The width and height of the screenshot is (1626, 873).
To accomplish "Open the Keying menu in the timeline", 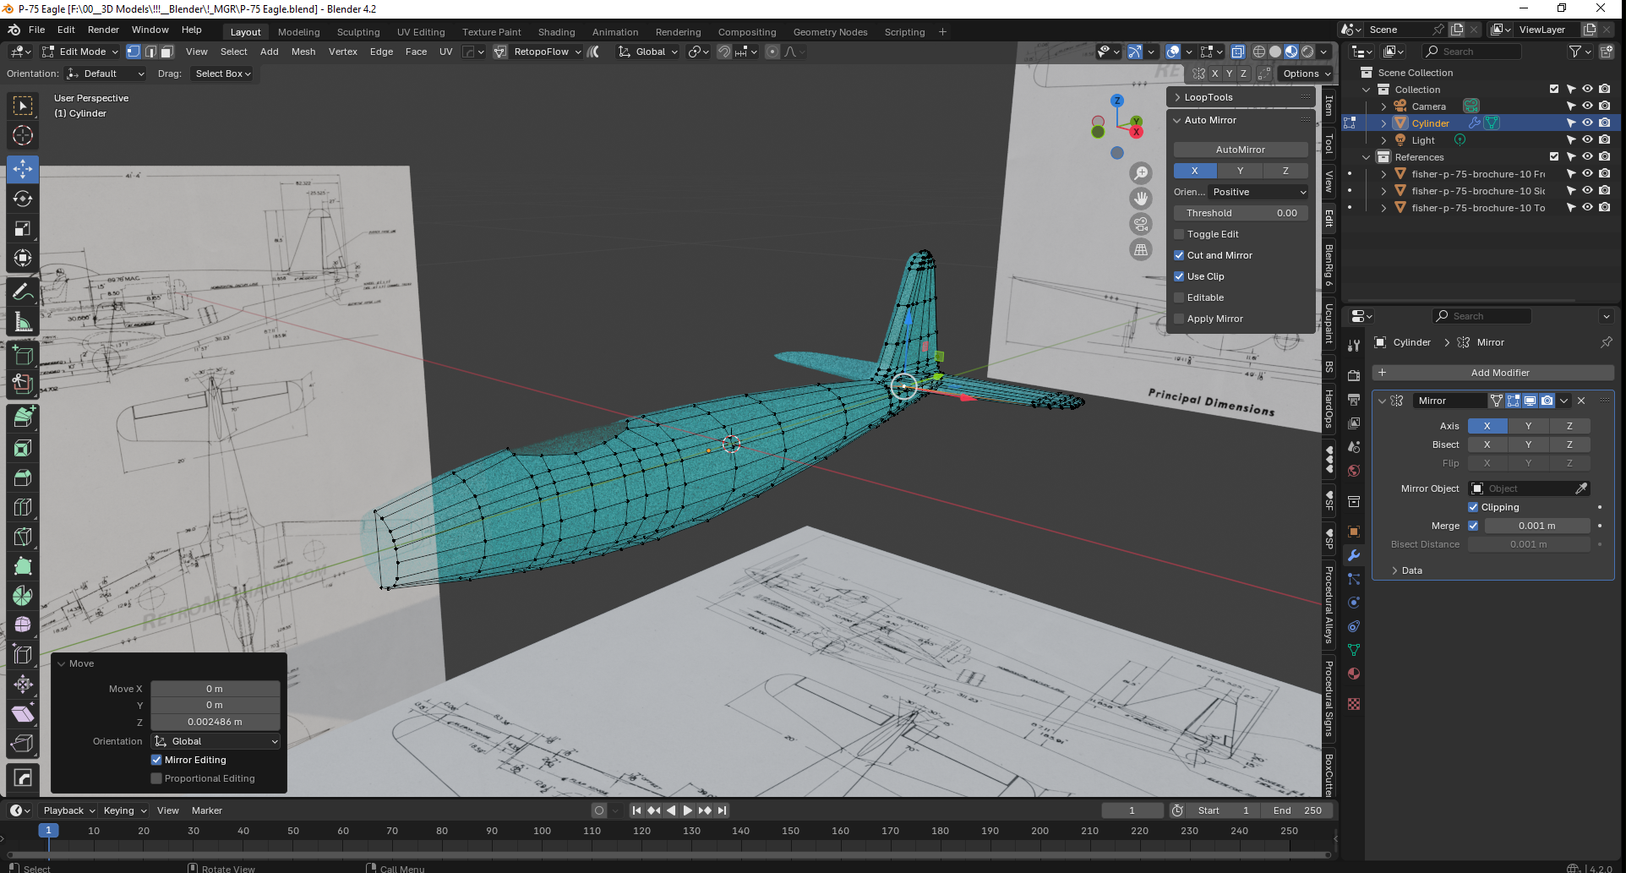I will pos(123,810).
